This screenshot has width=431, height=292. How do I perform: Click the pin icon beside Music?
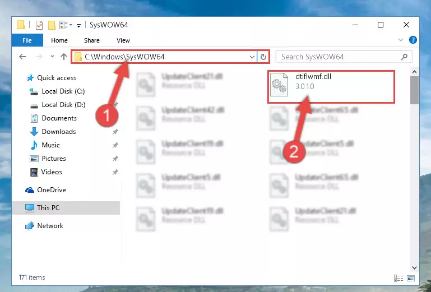(115, 145)
